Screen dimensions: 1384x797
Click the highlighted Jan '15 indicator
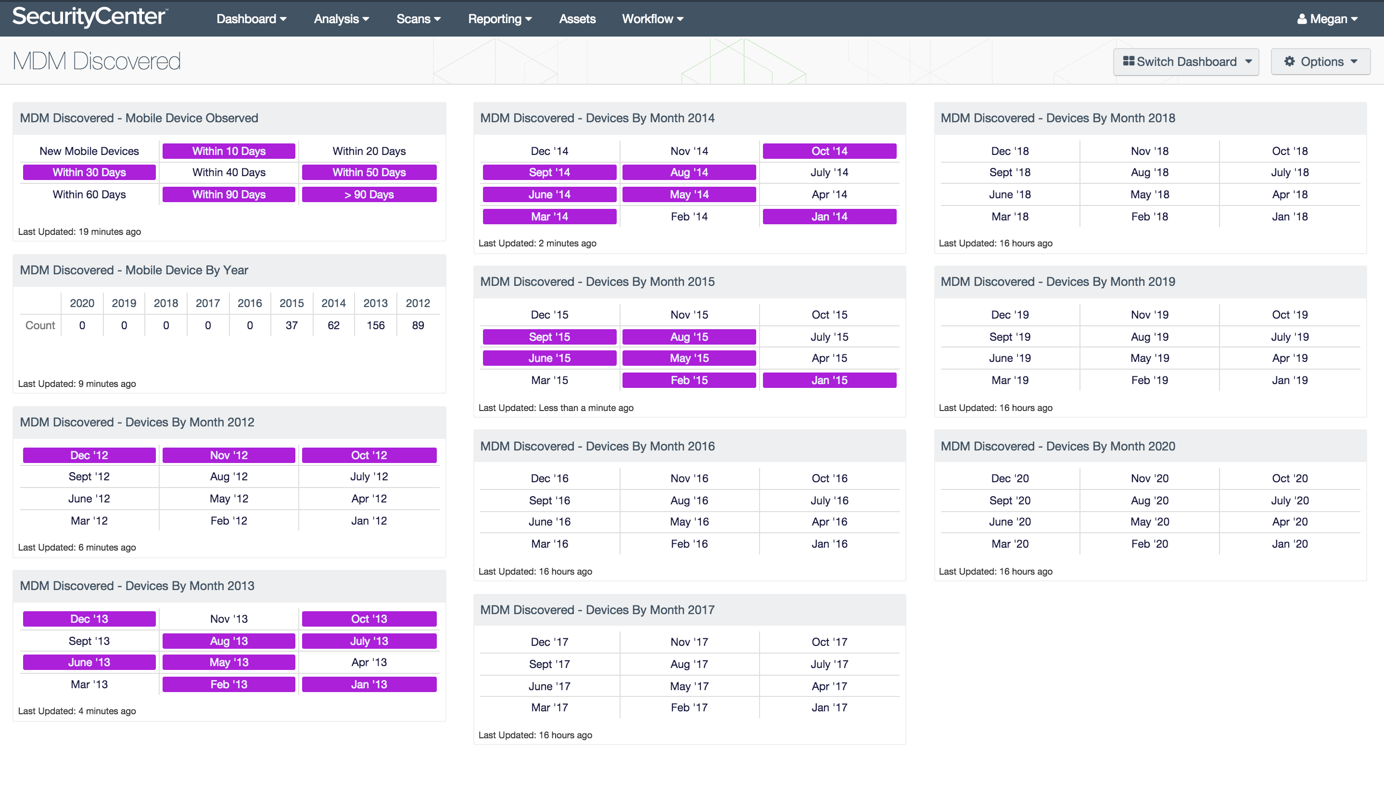coord(829,380)
